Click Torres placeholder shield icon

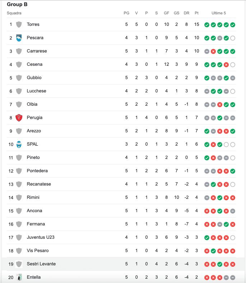click(19, 24)
